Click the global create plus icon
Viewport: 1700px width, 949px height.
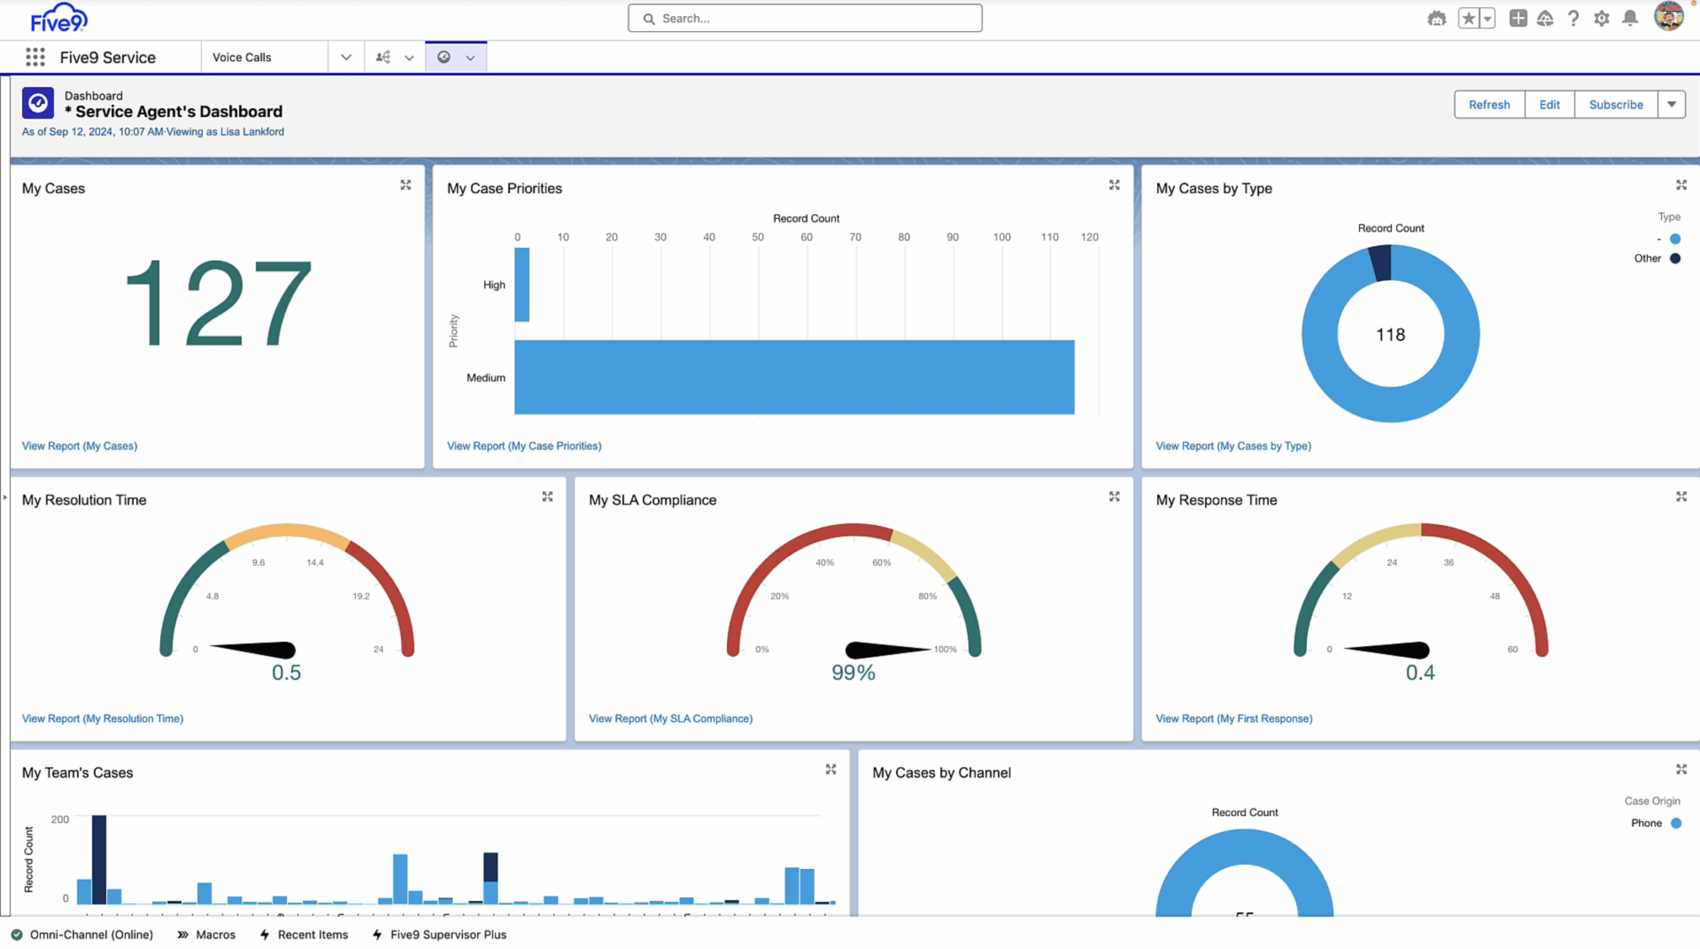pos(1517,19)
